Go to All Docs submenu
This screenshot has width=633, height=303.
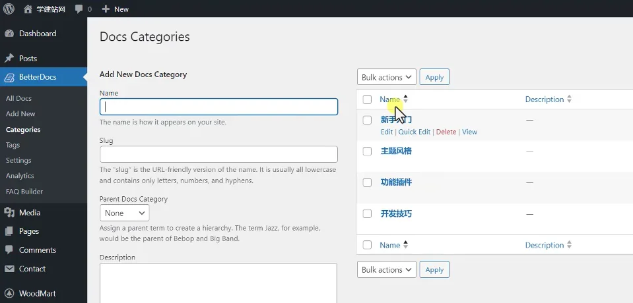pos(18,98)
